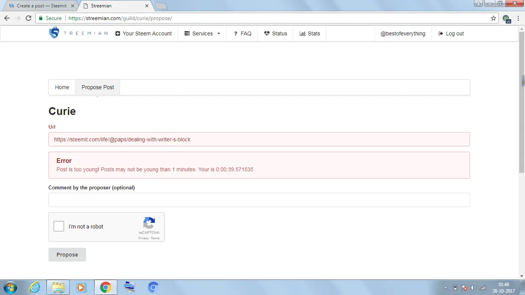
Task: Open the Chromium taskbar icon
Action: pos(153,287)
